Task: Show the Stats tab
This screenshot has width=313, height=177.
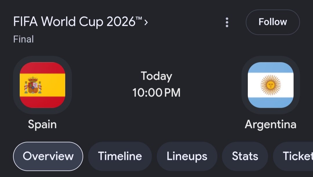Action: 245,156
